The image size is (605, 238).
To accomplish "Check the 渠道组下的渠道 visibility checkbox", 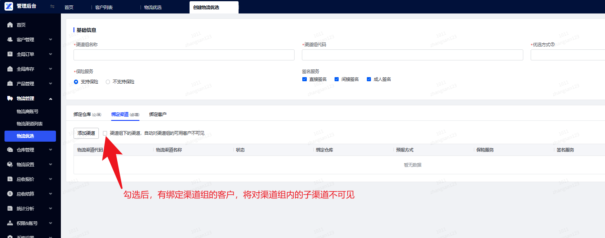I will click(105, 133).
